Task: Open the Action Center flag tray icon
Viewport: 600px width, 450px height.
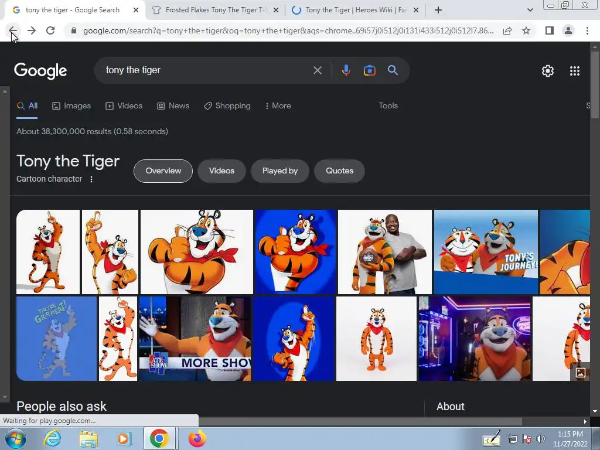Action: pyautogui.click(x=527, y=439)
